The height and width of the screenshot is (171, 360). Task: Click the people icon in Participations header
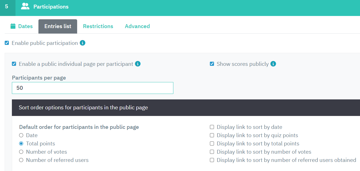pos(25,7)
